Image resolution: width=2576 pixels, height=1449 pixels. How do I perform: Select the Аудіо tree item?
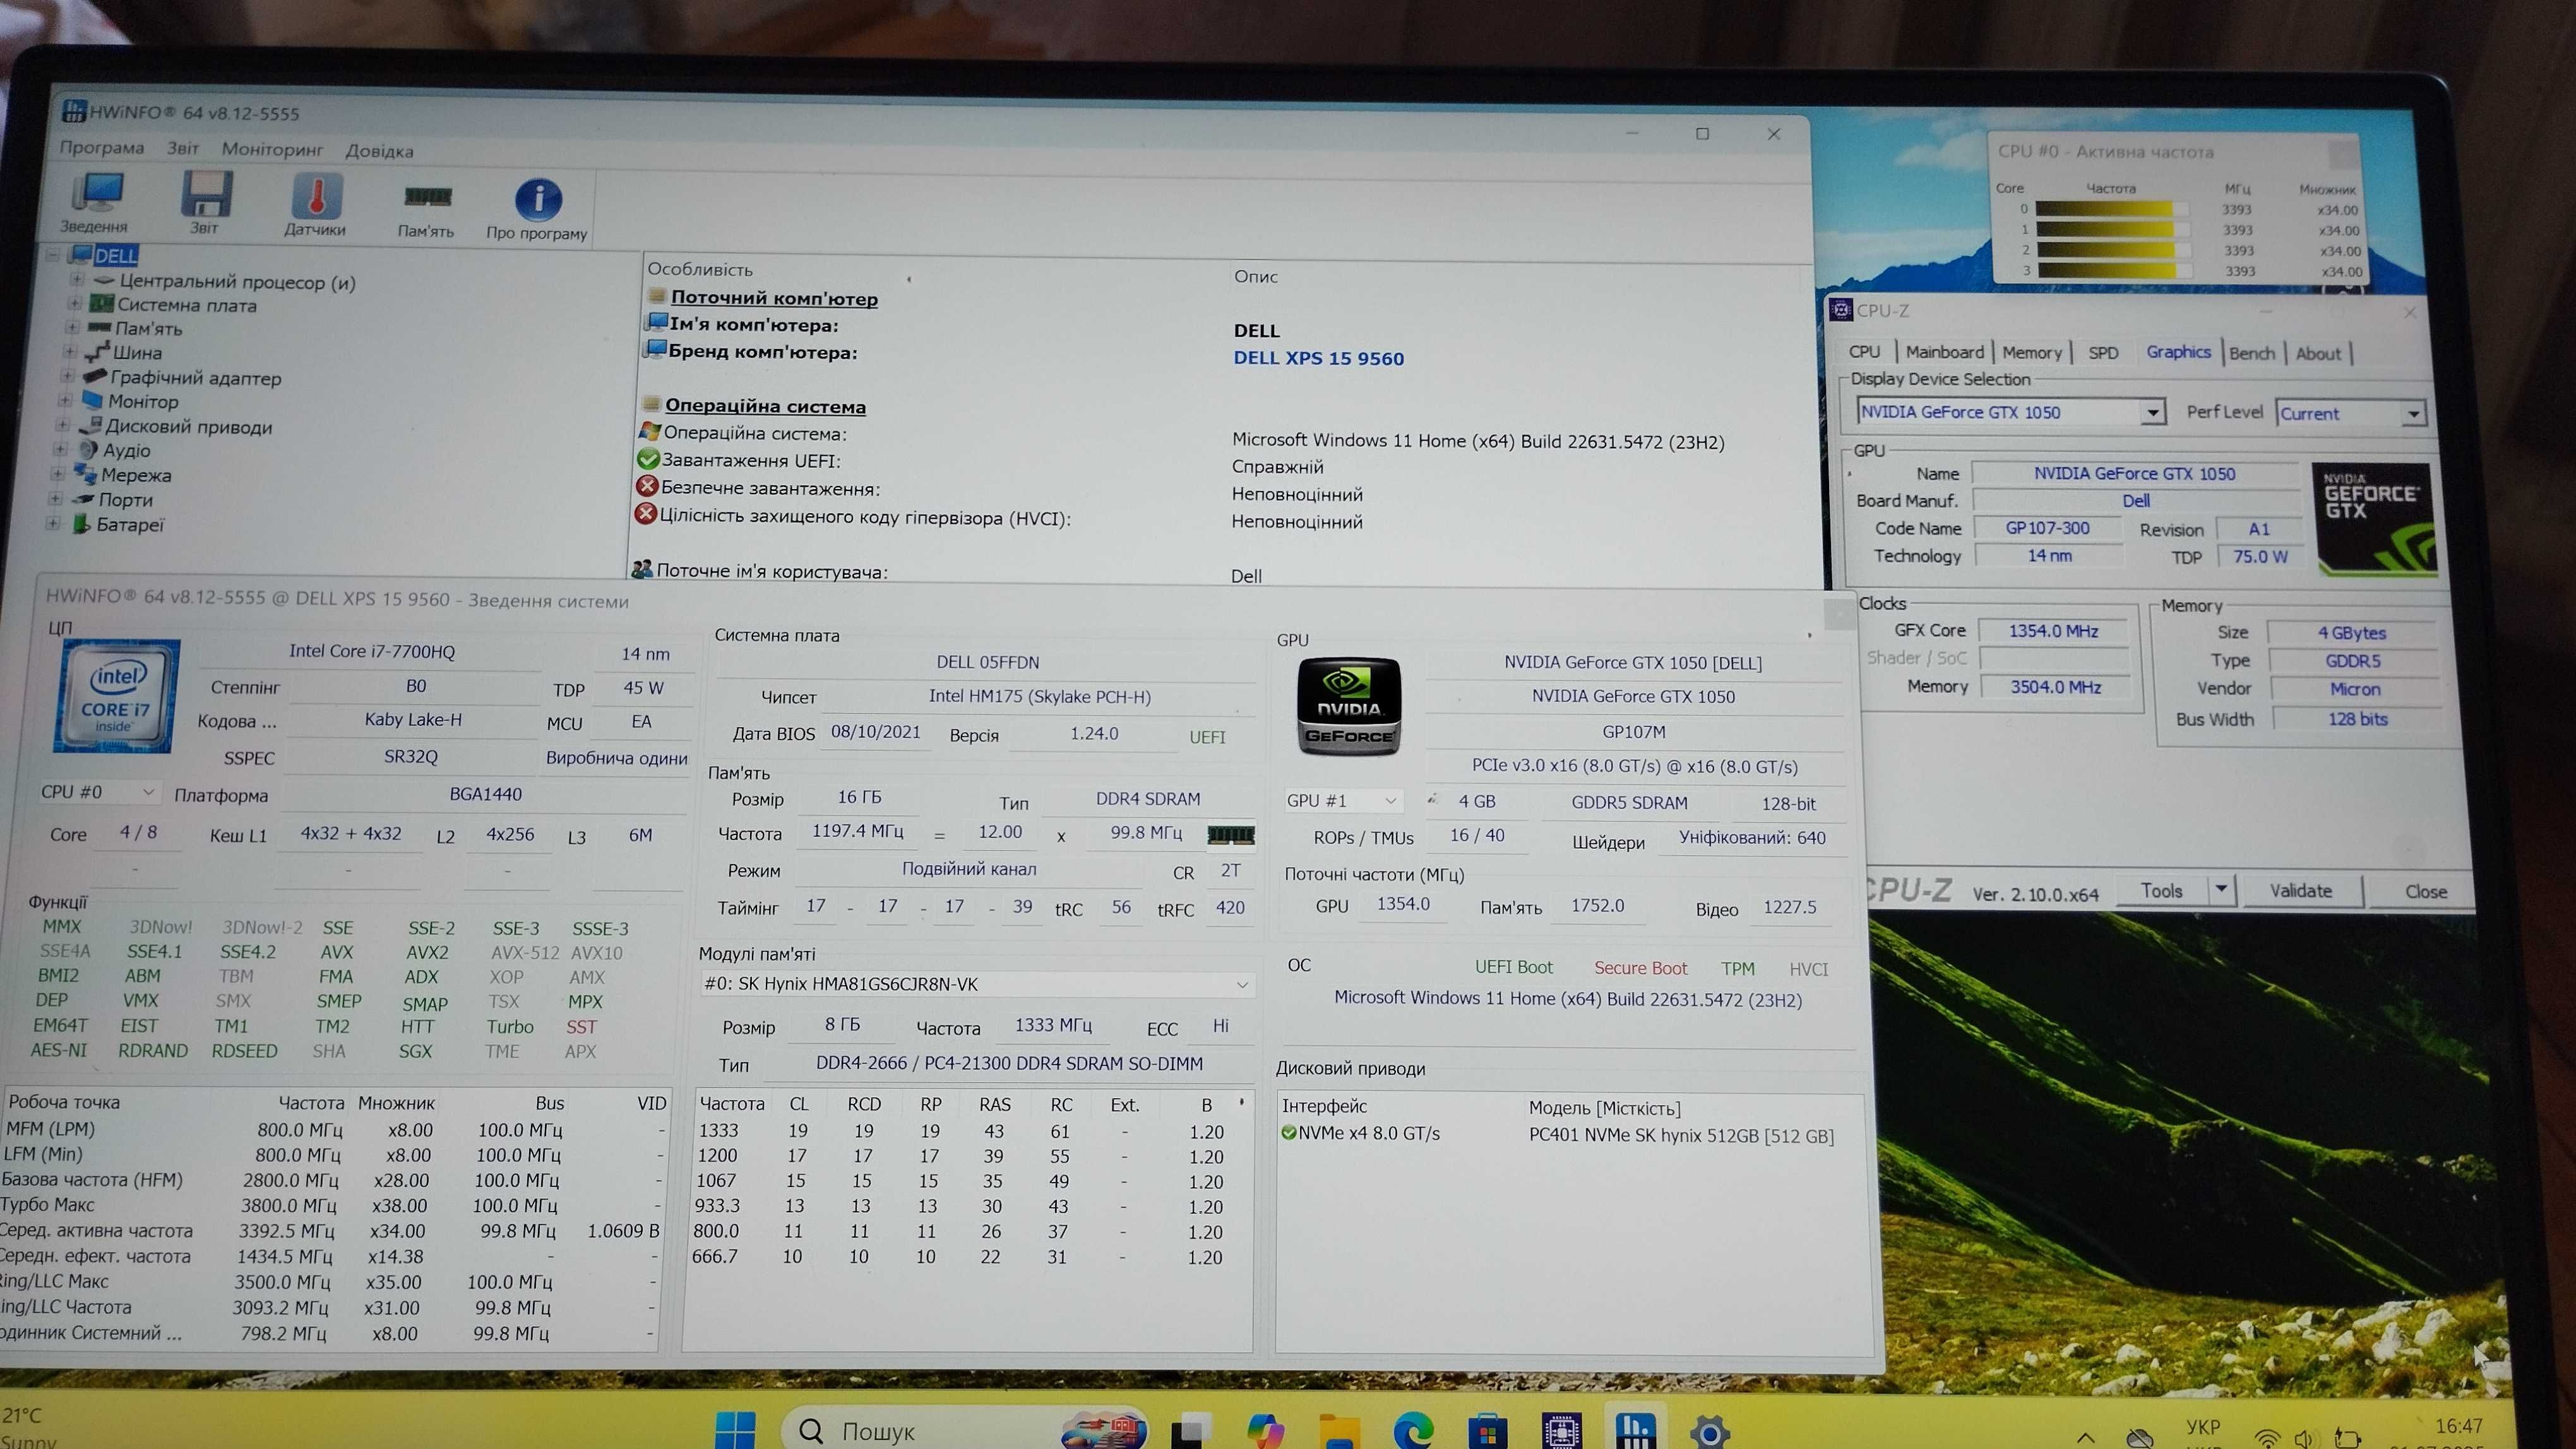126,450
